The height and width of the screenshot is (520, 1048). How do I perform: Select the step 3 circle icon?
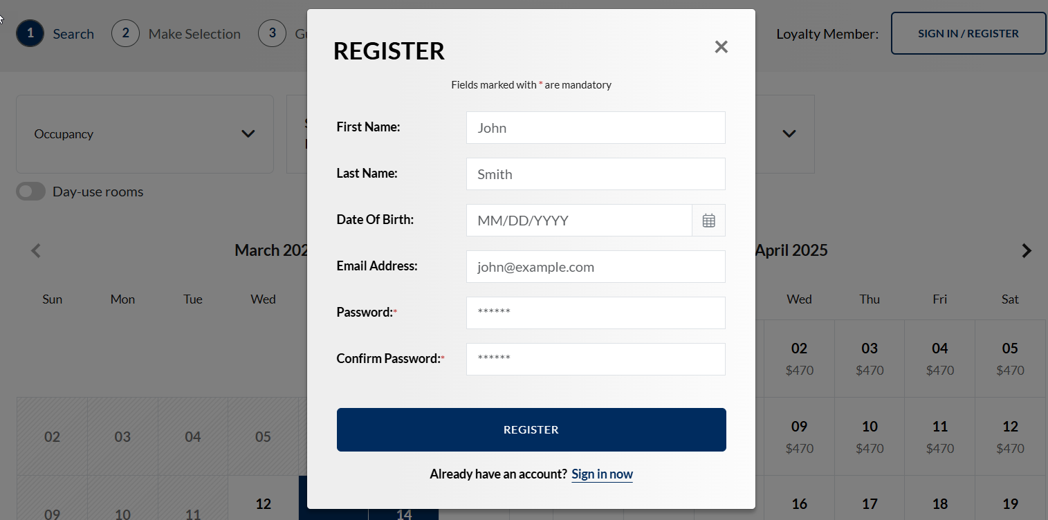click(x=273, y=33)
